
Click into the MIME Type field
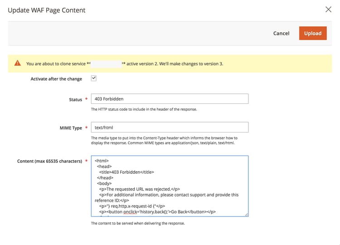(170, 127)
